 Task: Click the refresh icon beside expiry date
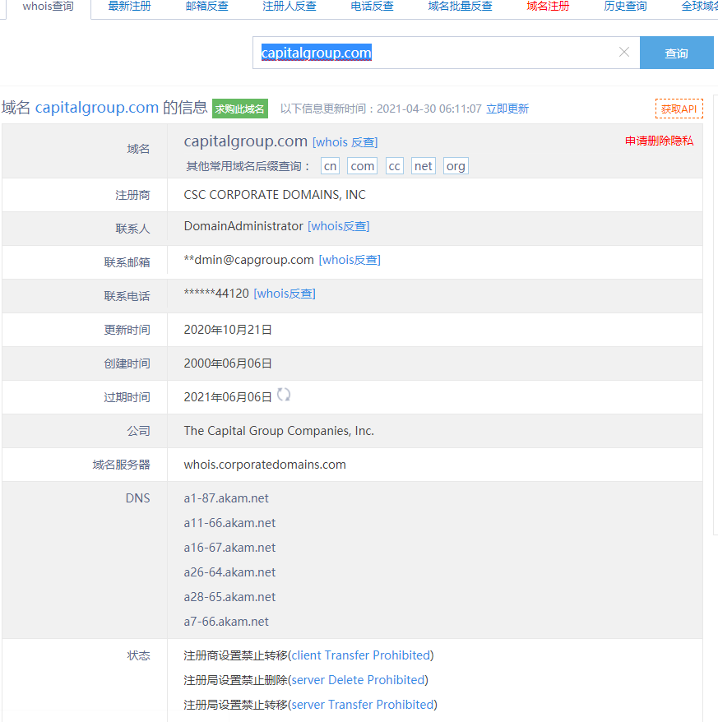pos(284,395)
